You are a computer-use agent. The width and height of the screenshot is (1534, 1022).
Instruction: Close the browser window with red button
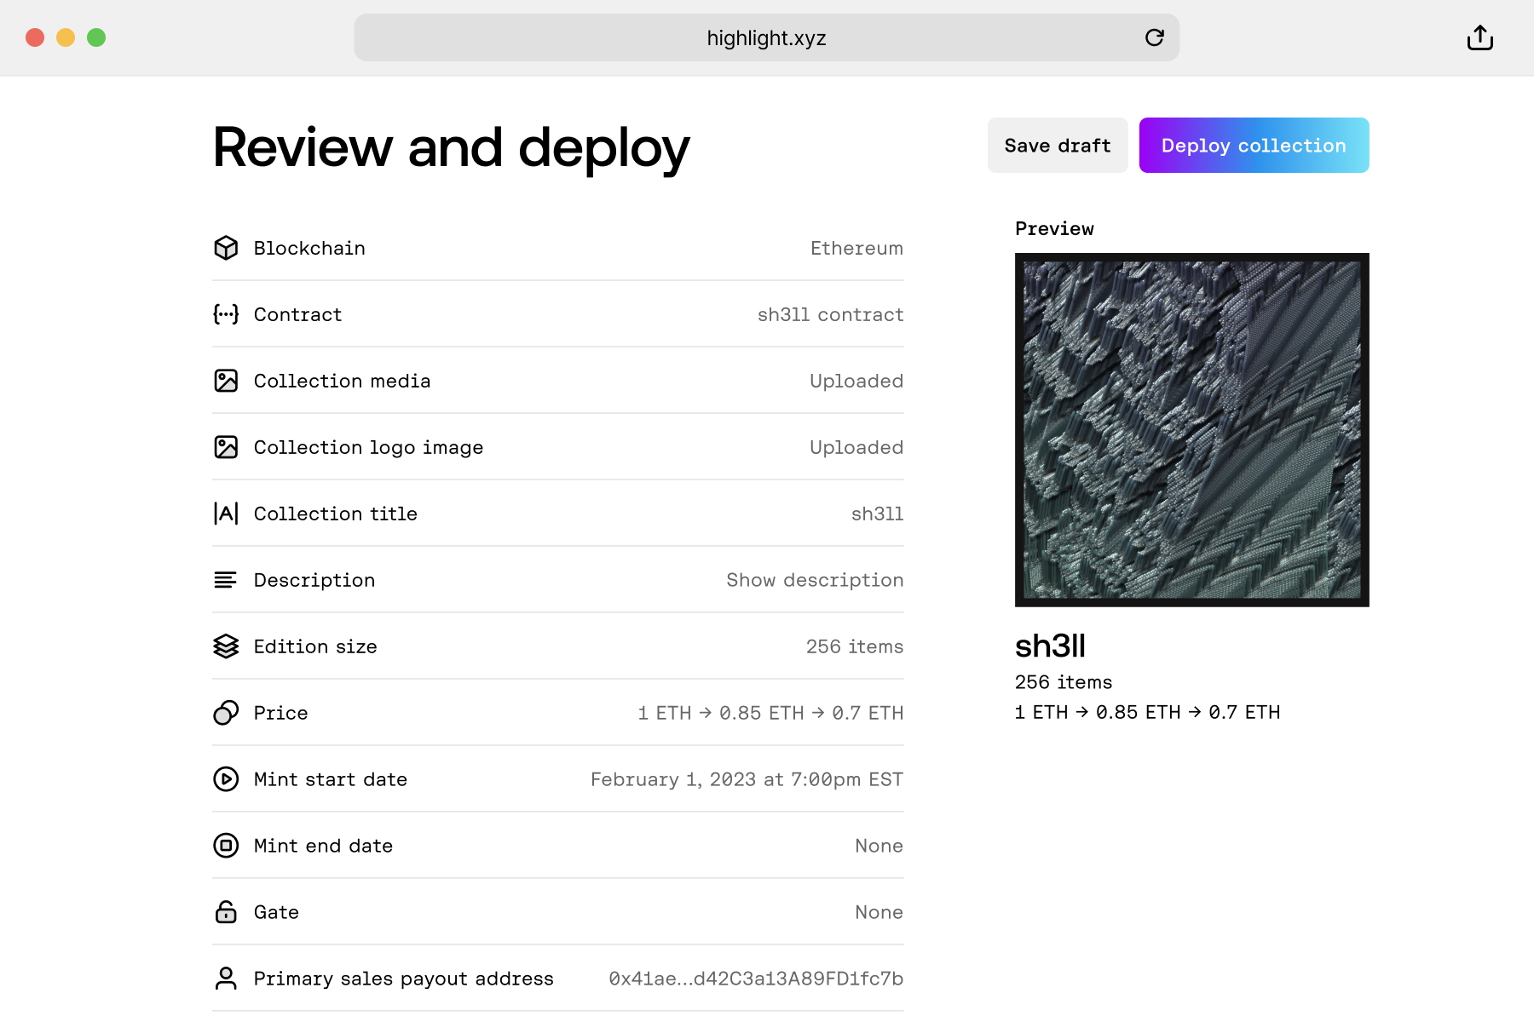[x=35, y=37]
